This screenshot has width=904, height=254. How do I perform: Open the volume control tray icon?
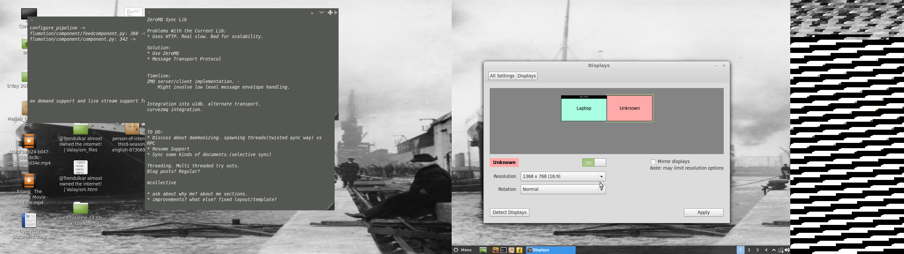[787, 250]
